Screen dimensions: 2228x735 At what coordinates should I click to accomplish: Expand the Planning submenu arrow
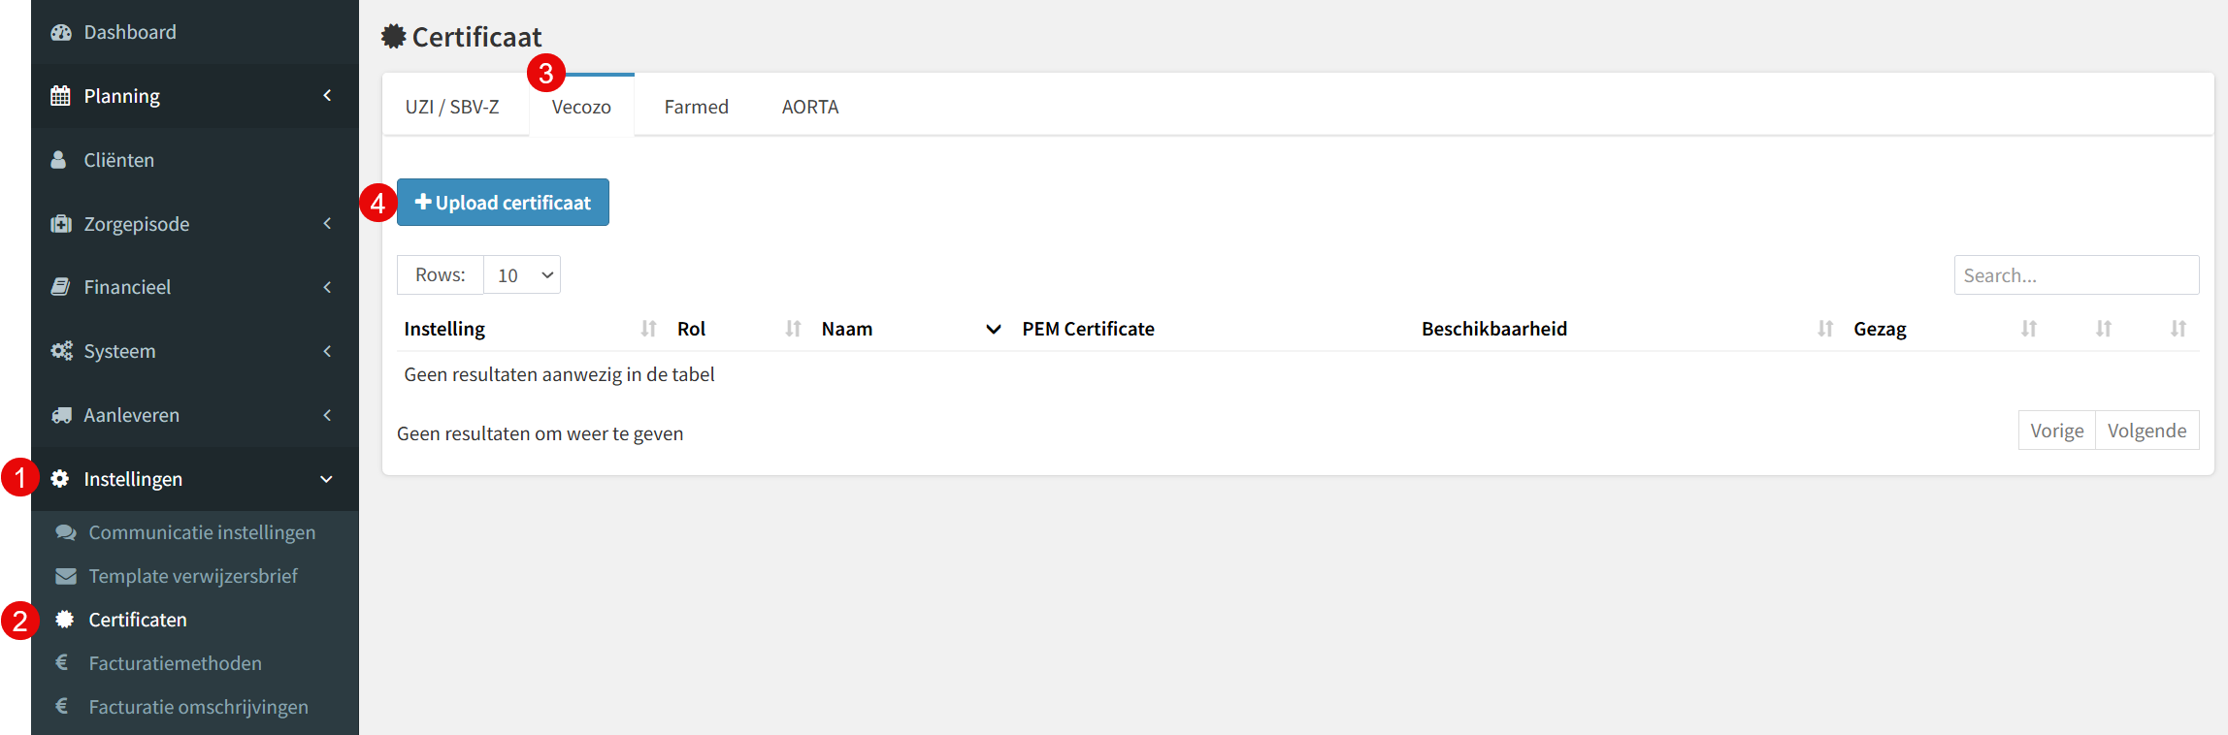pos(327,96)
